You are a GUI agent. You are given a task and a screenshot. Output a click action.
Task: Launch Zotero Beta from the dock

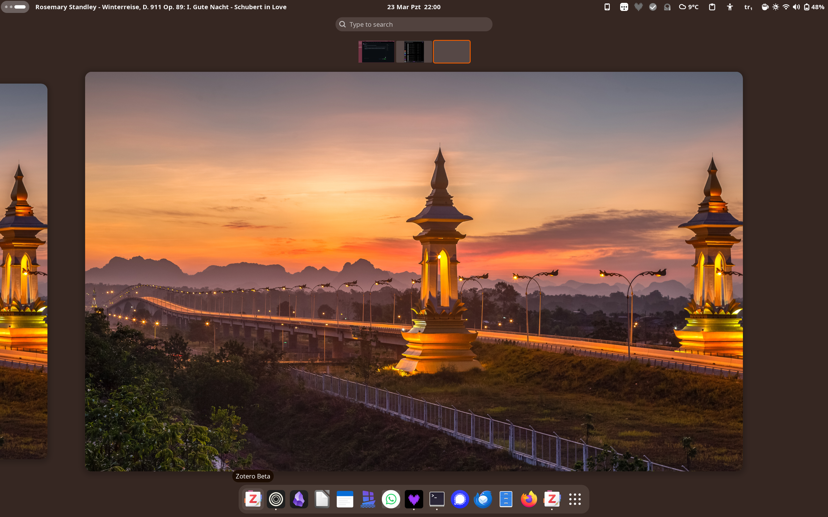coord(253,499)
